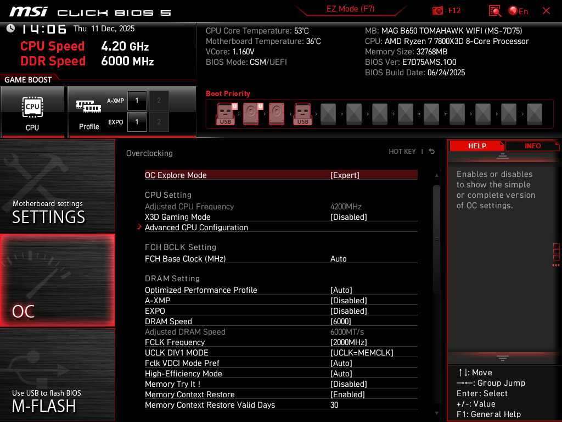Expand Advanced CPU Configuration submenu
This screenshot has width=562, height=422.
[x=281, y=227]
